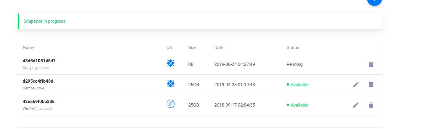The image size is (447, 129).
Task: Click the OS icon for Centos 7x64
Action: pyautogui.click(x=170, y=84)
